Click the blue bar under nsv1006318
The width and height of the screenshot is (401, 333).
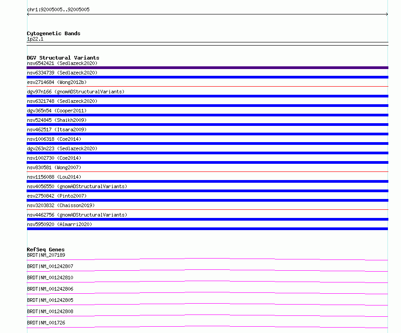pyautogui.click(x=207, y=143)
